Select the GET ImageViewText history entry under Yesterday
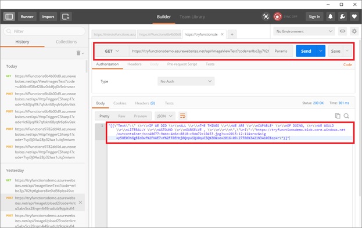 click(x=43, y=186)
